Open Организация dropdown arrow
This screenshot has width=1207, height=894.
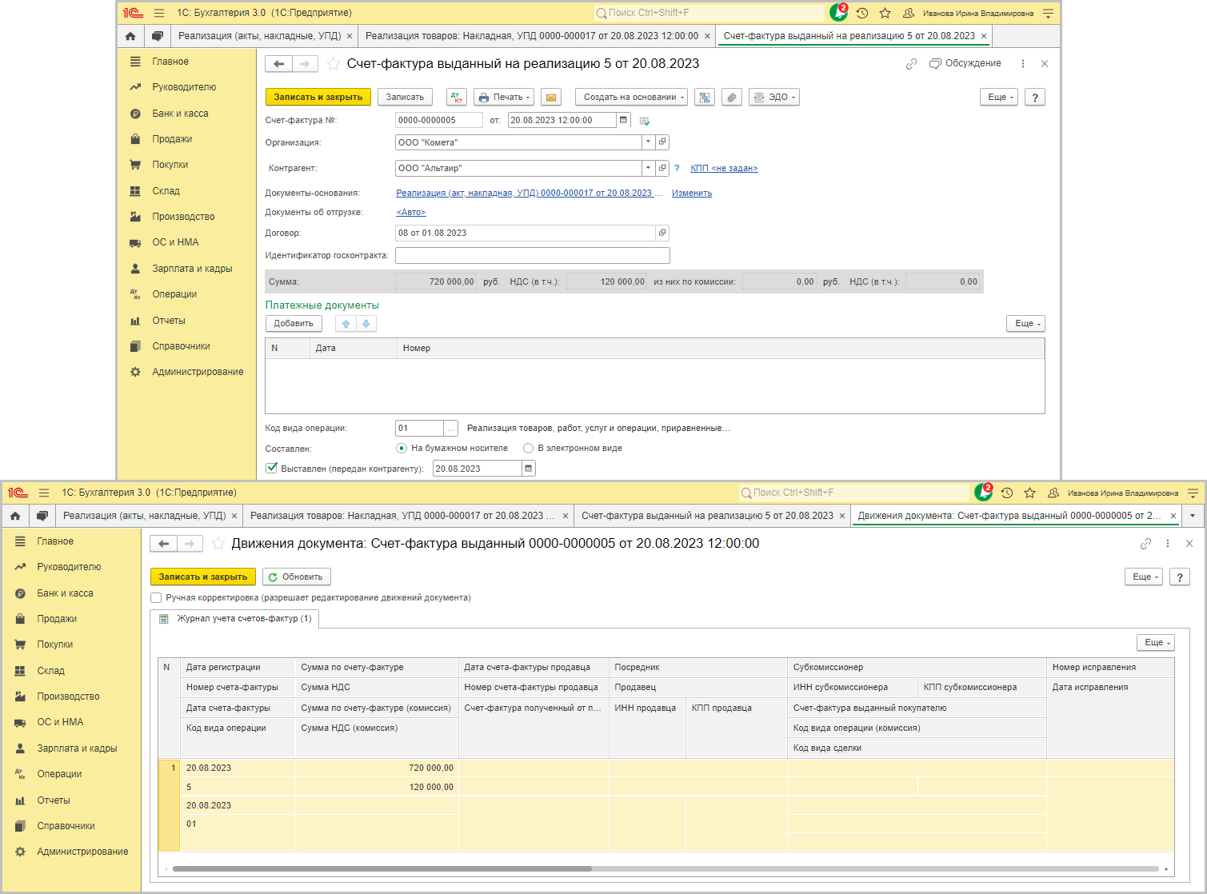[x=648, y=142]
